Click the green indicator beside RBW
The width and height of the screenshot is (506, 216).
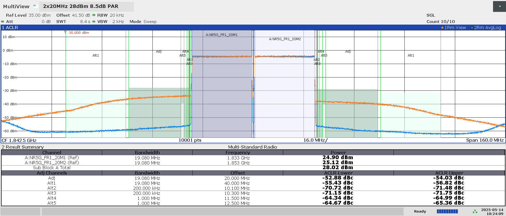click(94, 15)
